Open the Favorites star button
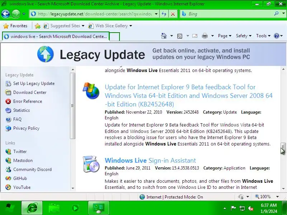The height and width of the screenshot is (215, 287). tap(15, 26)
